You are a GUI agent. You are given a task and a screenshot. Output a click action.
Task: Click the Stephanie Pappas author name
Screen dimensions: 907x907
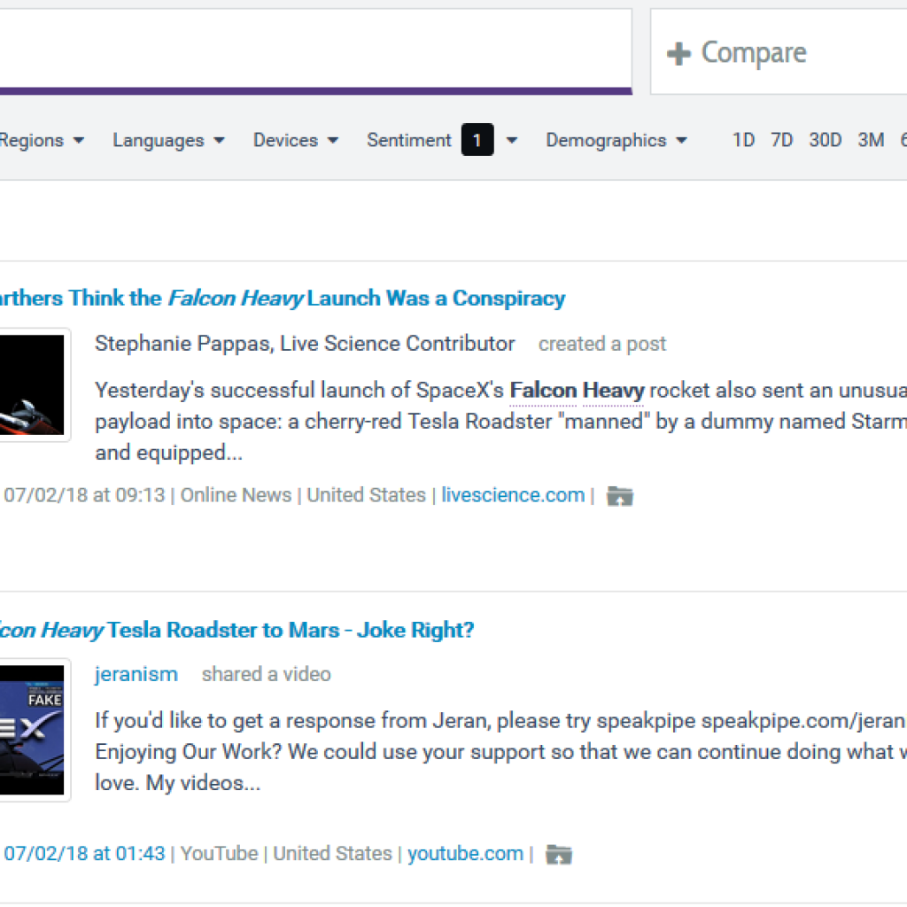(305, 344)
